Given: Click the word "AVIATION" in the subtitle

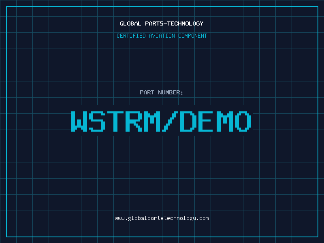Looking at the screenshot, I should tap(162, 36).
